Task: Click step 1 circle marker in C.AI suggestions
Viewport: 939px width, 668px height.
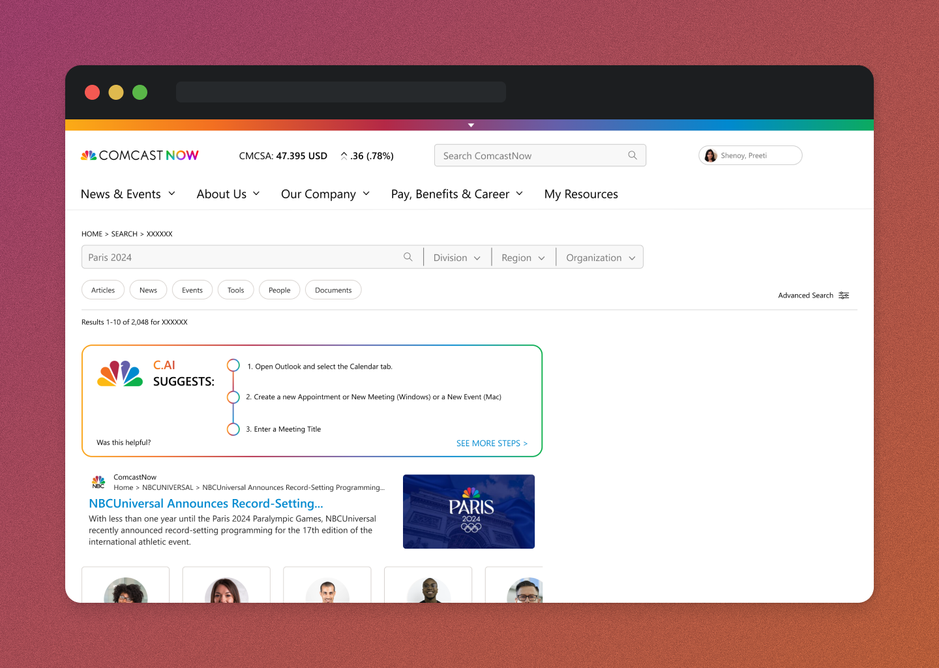Action: (x=233, y=365)
